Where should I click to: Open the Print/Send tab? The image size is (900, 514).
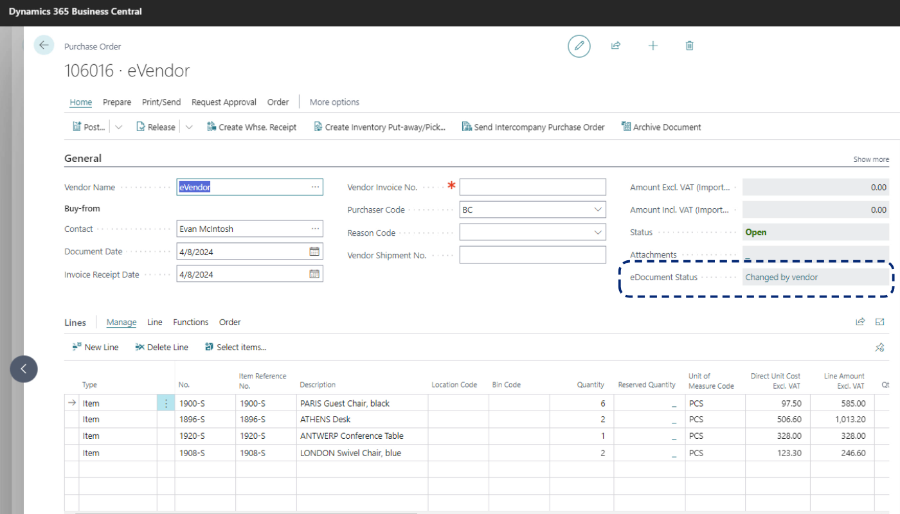[161, 102]
